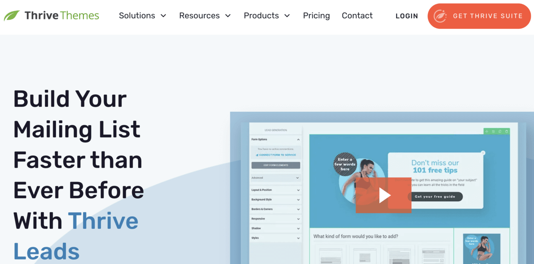The height and width of the screenshot is (264, 534).
Task: Open the Contact page
Action: point(357,16)
